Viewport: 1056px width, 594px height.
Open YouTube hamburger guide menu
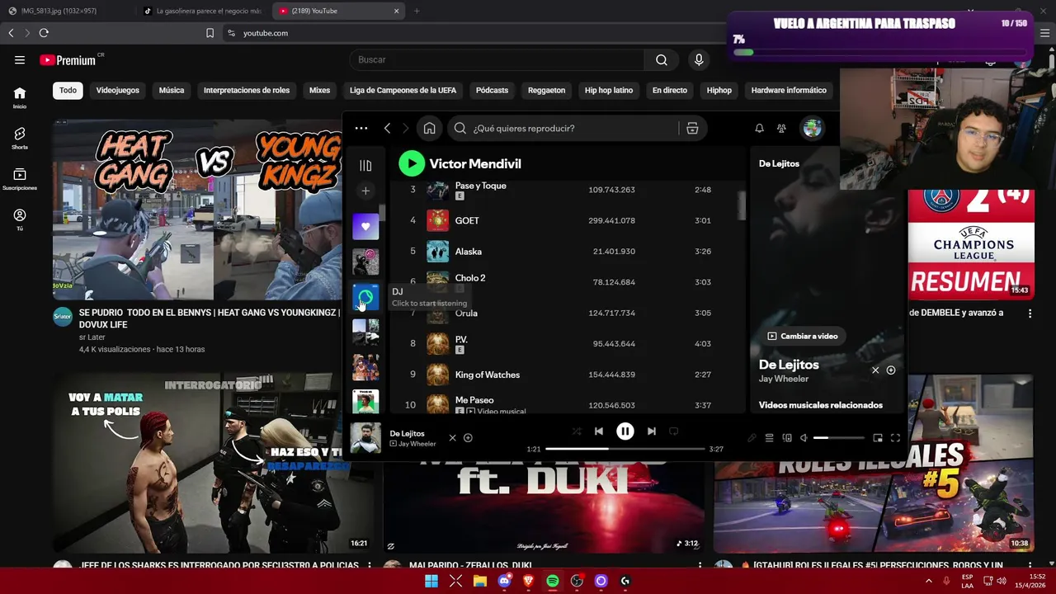click(19, 59)
